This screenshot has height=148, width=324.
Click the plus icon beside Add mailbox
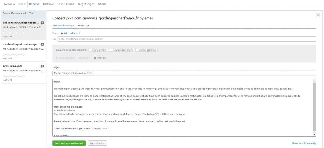62,33
